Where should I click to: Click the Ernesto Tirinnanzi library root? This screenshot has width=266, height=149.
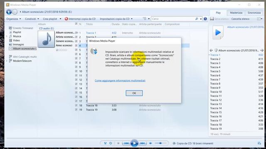(x=23, y=28)
